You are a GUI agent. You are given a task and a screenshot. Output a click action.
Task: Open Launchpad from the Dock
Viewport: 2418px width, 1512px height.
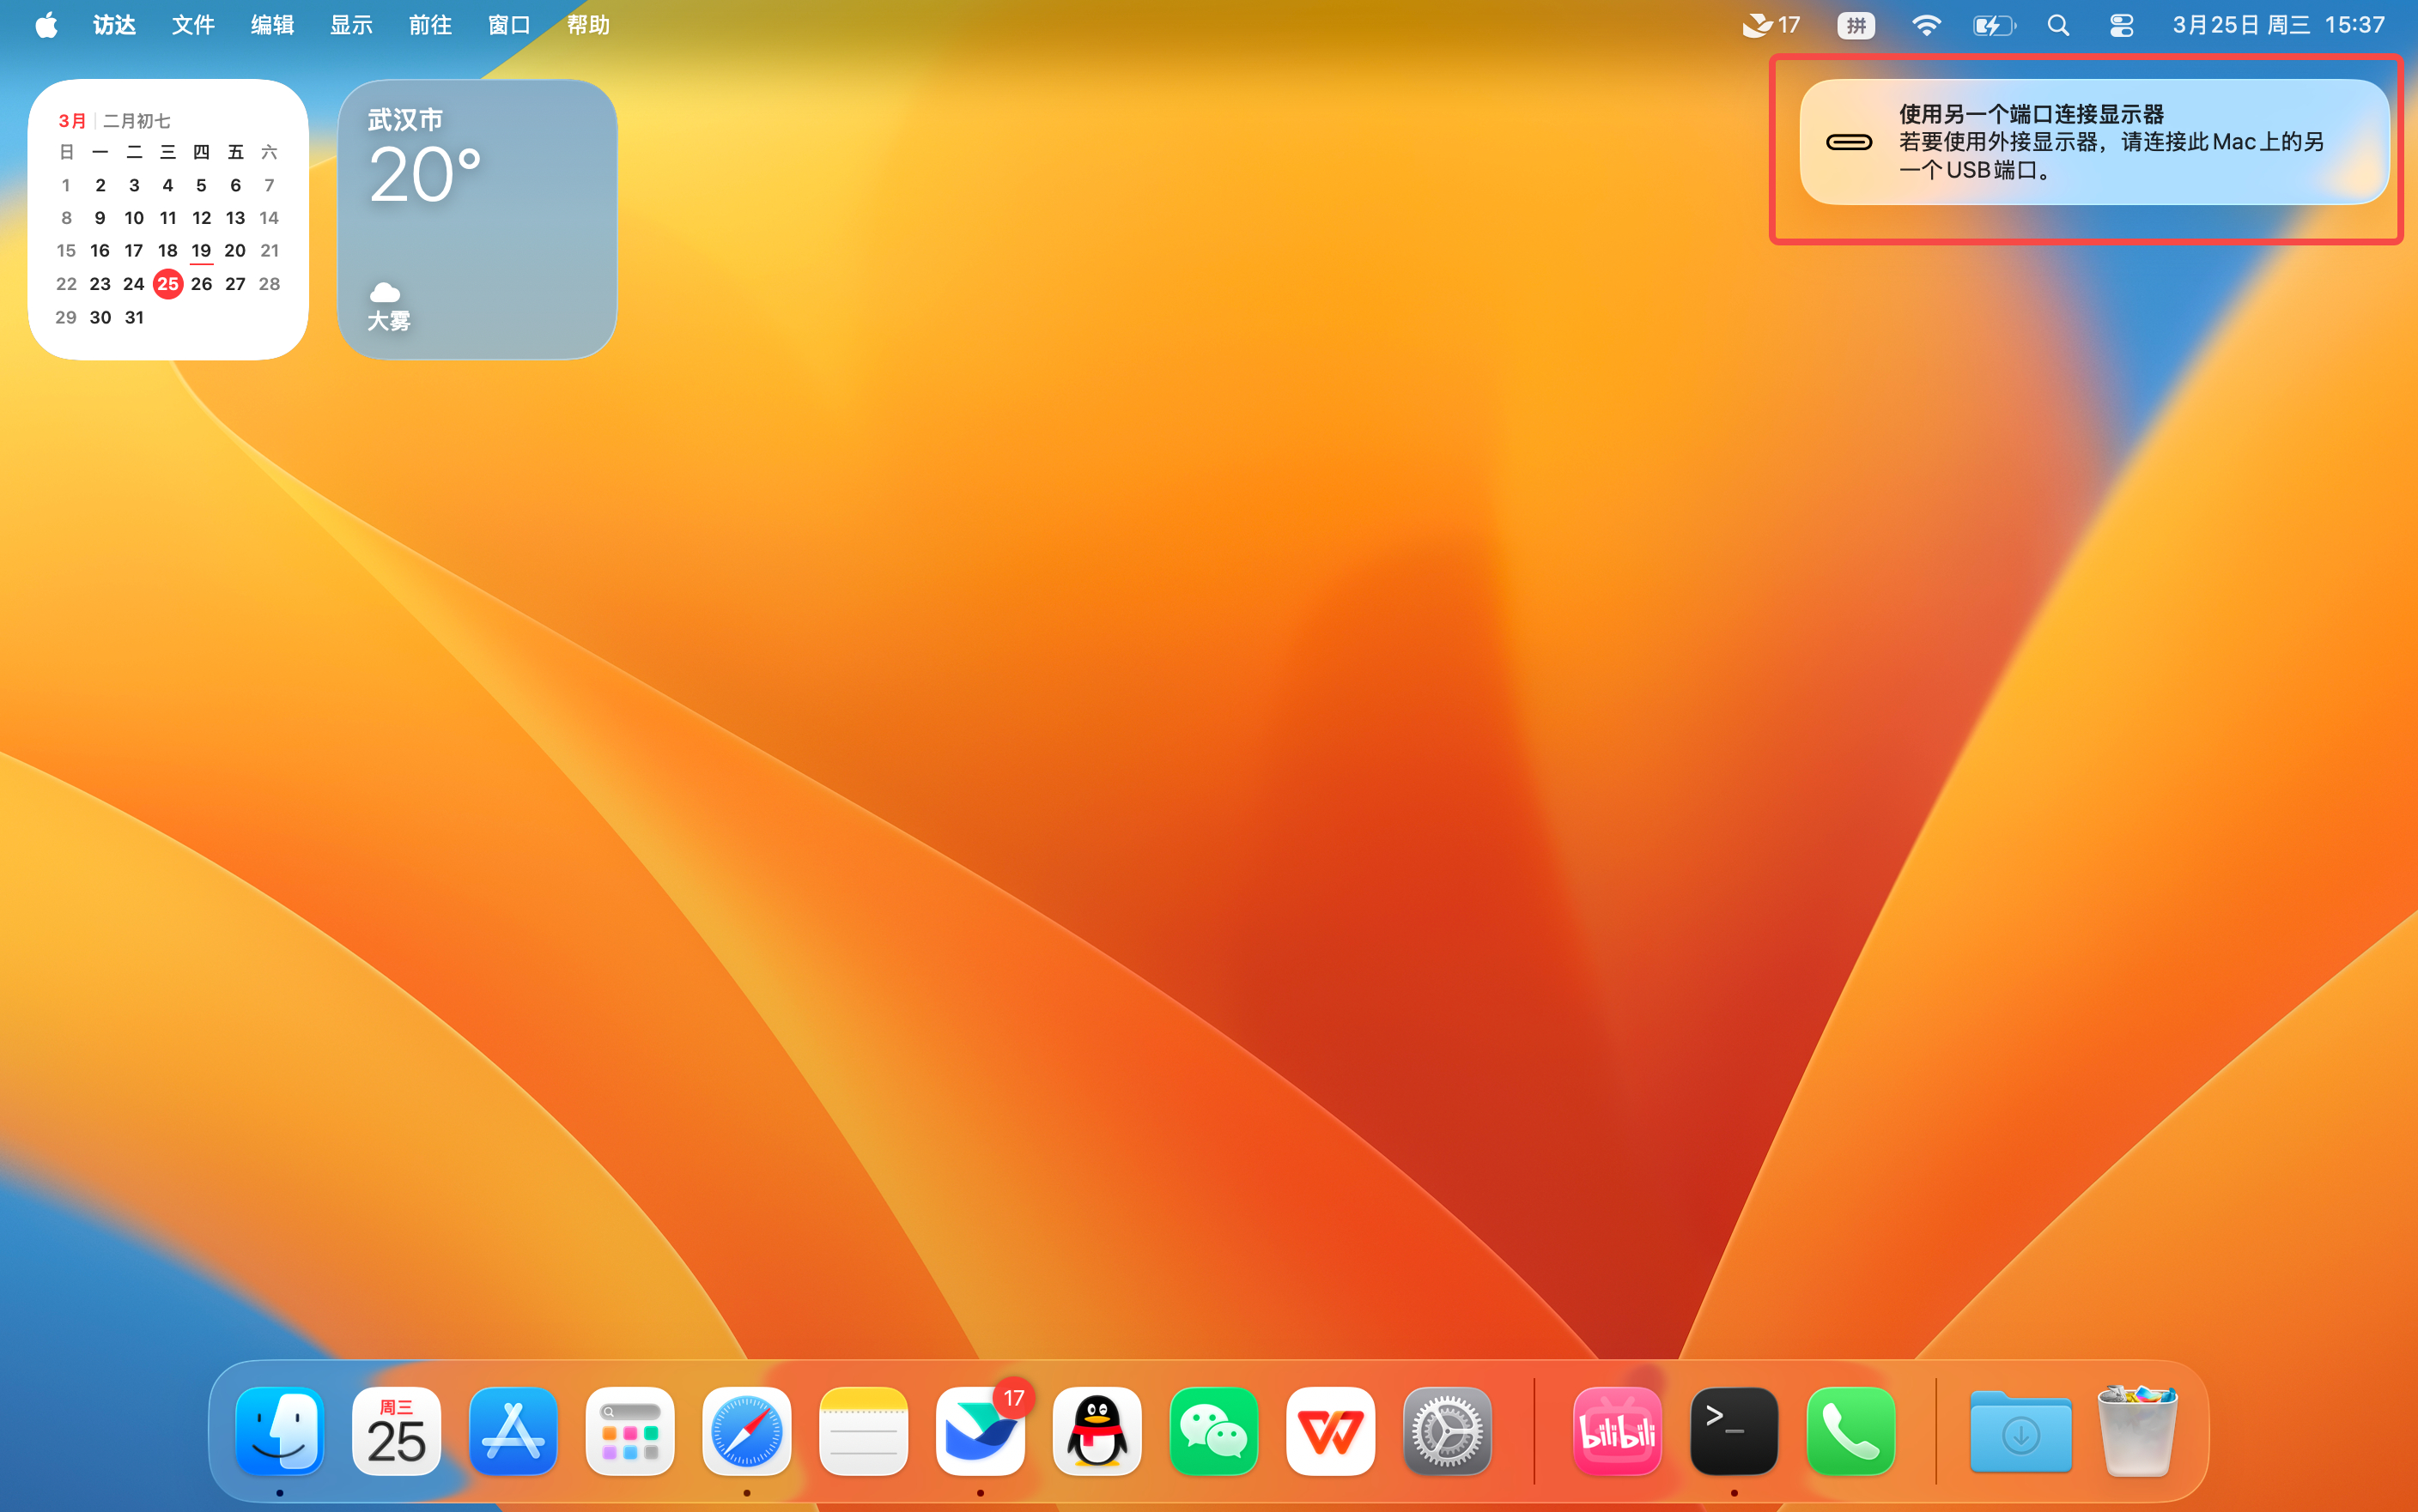click(630, 1431)
